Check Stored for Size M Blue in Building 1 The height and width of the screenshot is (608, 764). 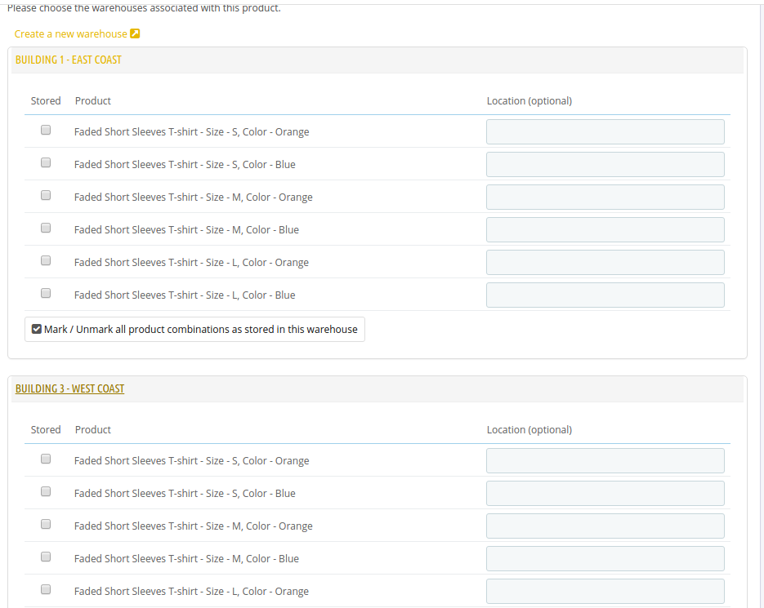pos(46,228)
